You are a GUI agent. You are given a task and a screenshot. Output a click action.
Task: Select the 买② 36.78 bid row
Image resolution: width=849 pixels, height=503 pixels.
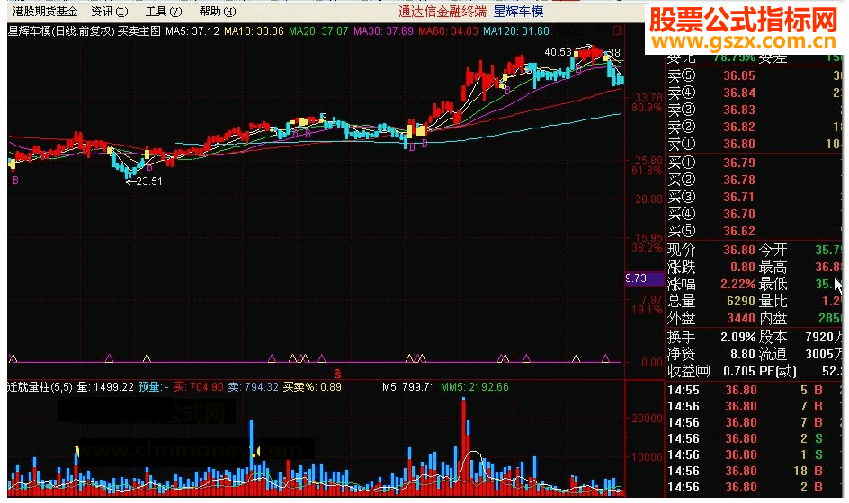click(x=755, y=181)
